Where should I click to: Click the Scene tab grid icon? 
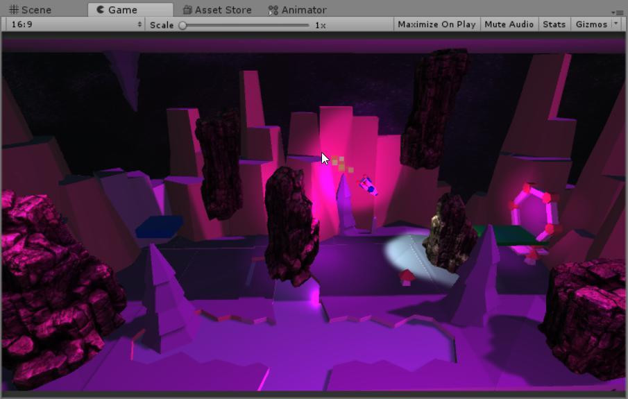(x=14, y=10)
